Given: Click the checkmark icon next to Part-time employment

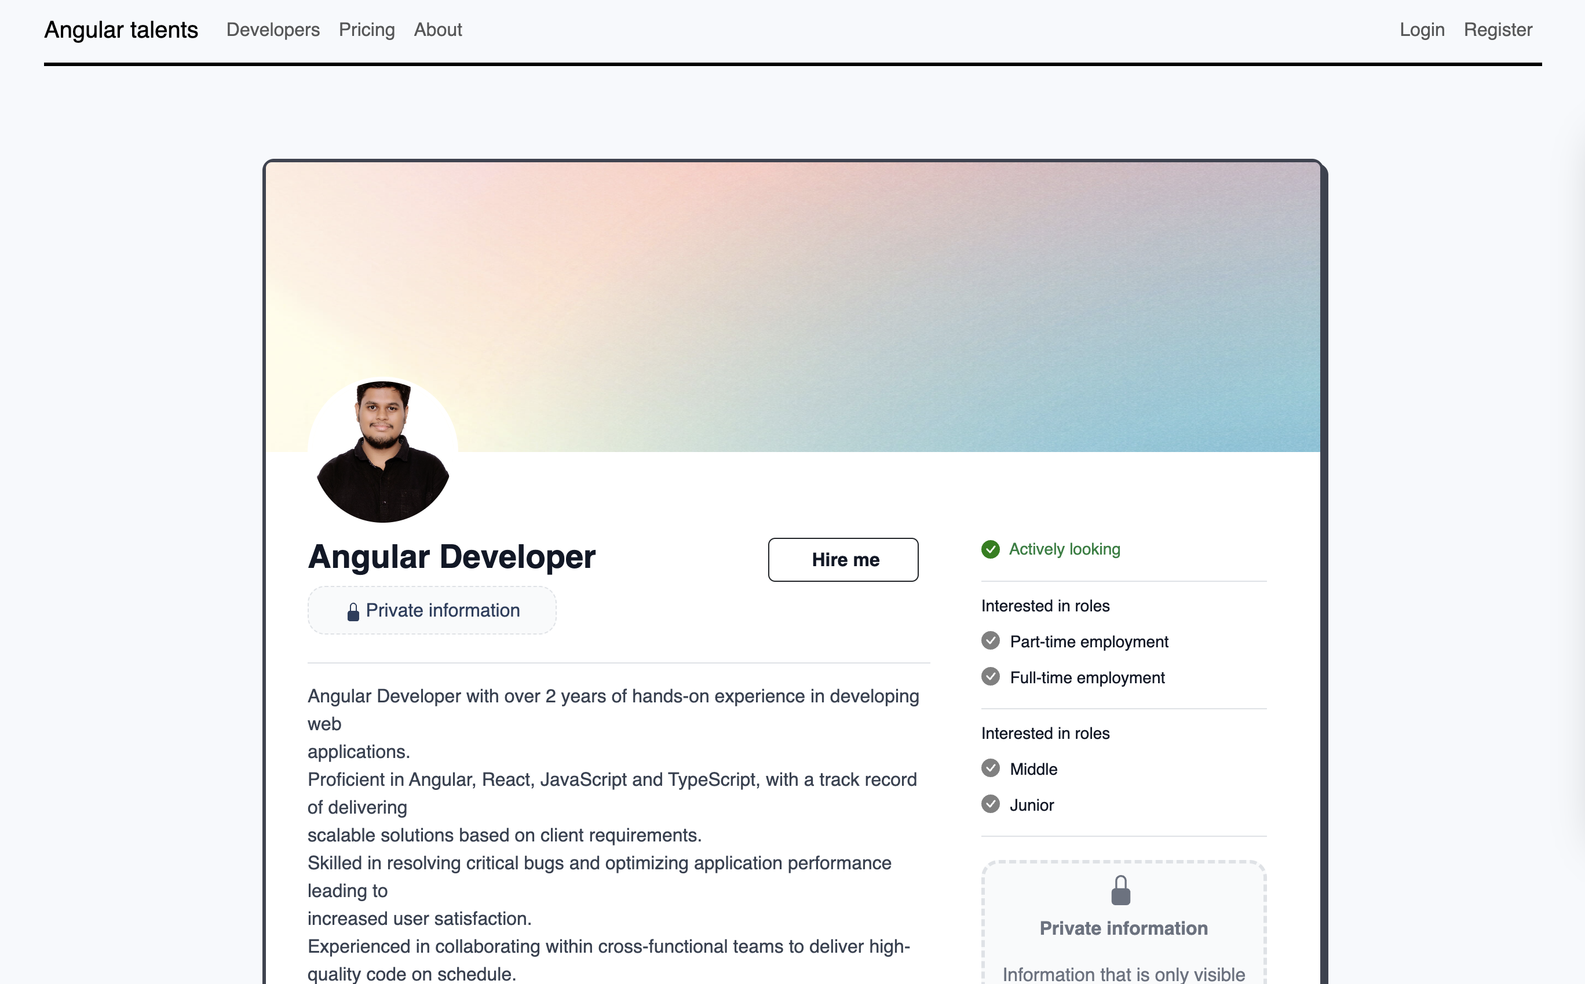Looking at the screenshot, I should (x=990, y=642).
